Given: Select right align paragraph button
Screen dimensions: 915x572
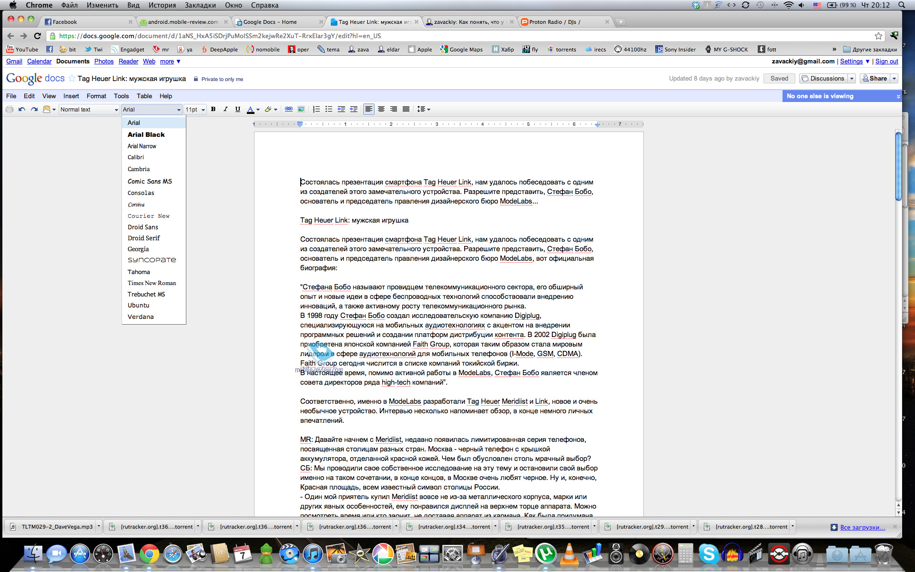Looking at the screenshot, I should coord(394,109).
